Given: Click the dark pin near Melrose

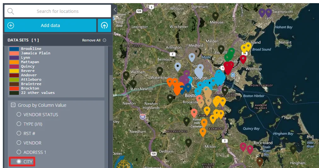Looking at the screenshot, I should point(215,15).
